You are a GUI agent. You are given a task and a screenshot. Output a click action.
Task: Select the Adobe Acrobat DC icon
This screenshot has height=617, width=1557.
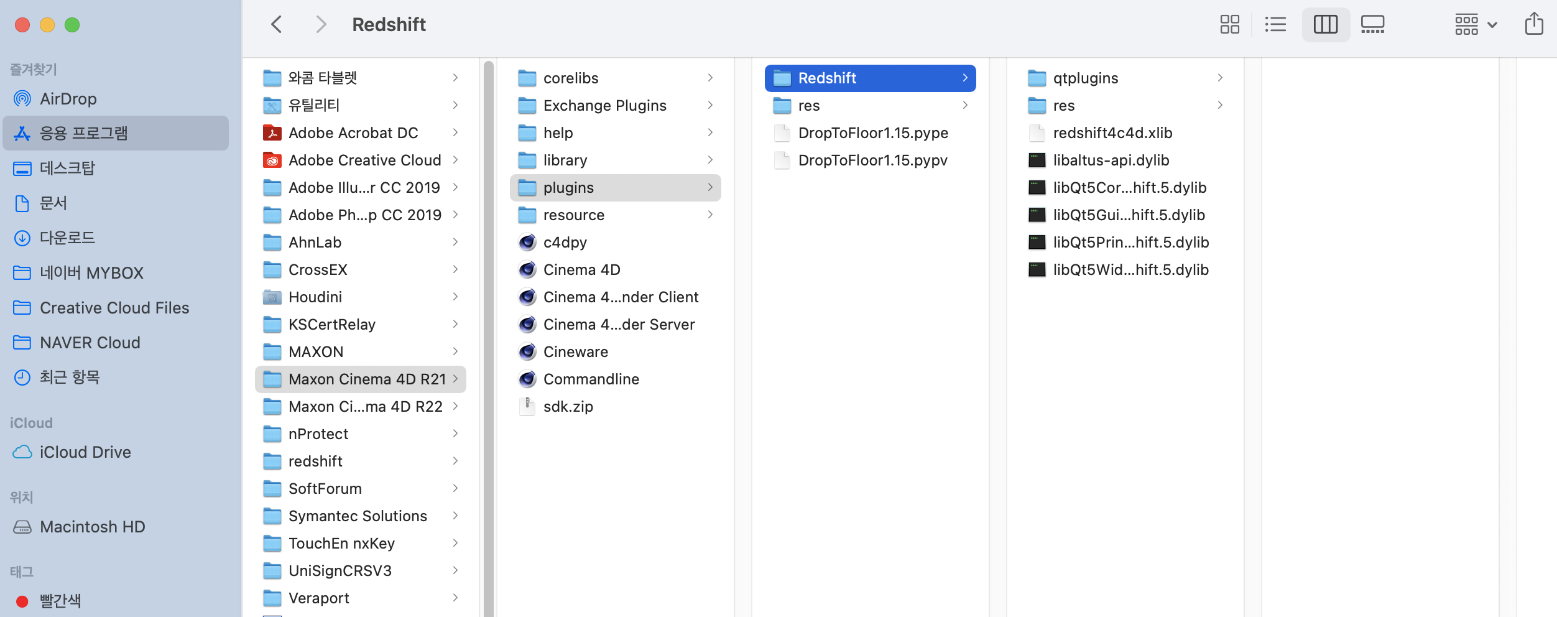(x=272, y=132)
